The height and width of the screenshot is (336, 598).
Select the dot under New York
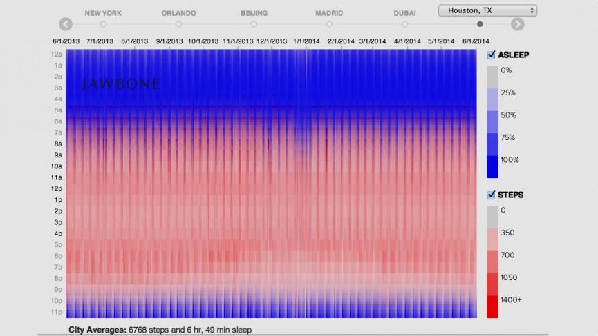tap(103, 24)
